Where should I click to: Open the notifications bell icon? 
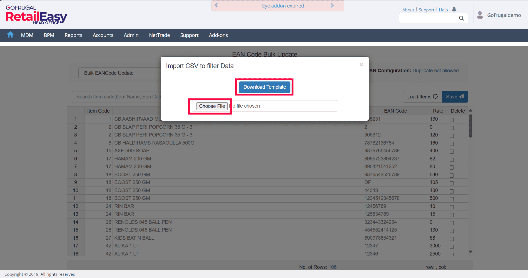click(454, 9)
